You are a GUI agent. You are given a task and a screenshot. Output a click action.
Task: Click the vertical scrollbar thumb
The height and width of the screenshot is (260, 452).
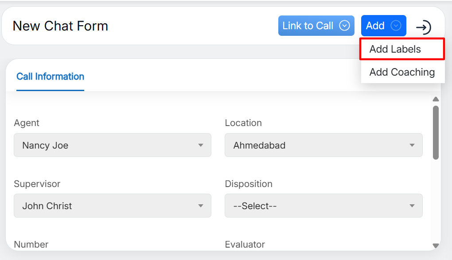(436, 132)
